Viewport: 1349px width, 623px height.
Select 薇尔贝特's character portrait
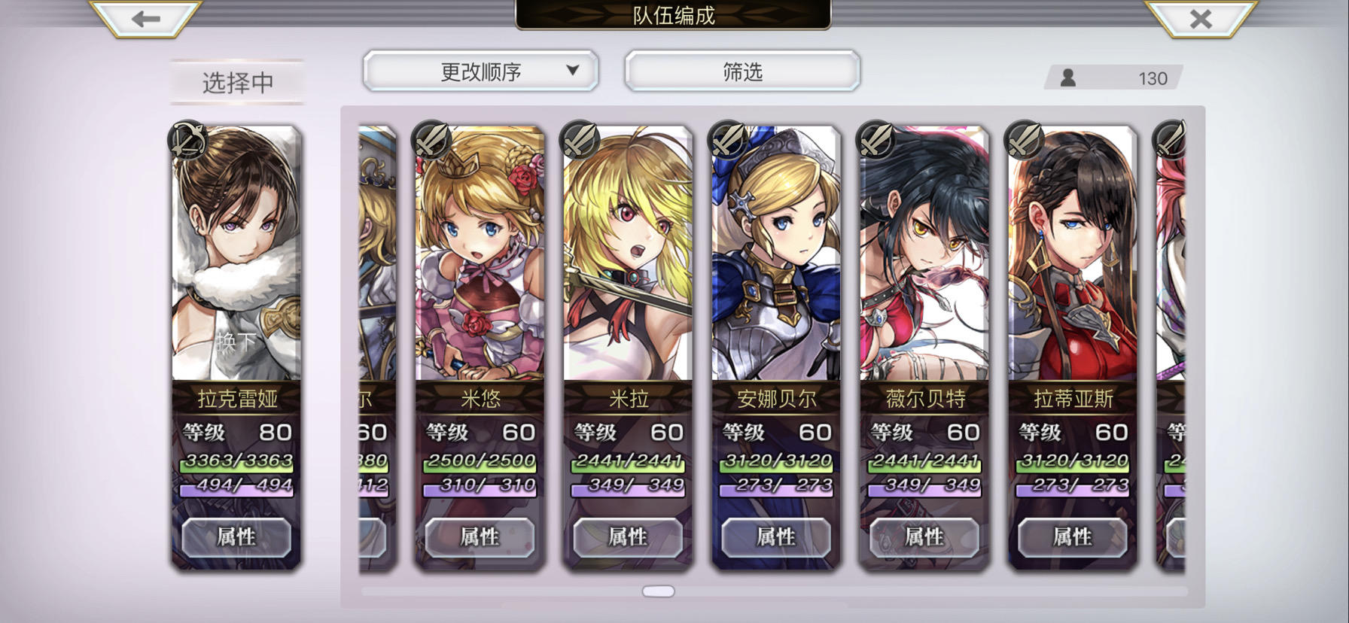(x=924, y=254)
